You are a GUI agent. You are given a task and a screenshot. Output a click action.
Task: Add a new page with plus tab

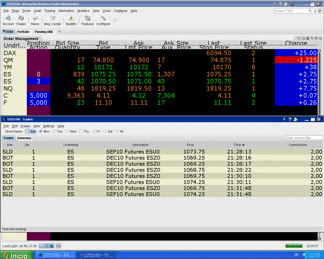[60, 32]
